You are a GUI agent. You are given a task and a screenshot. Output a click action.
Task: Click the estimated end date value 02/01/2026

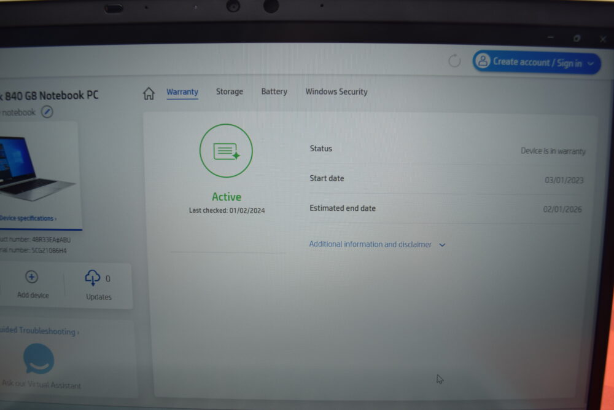(x=562, y=210)
